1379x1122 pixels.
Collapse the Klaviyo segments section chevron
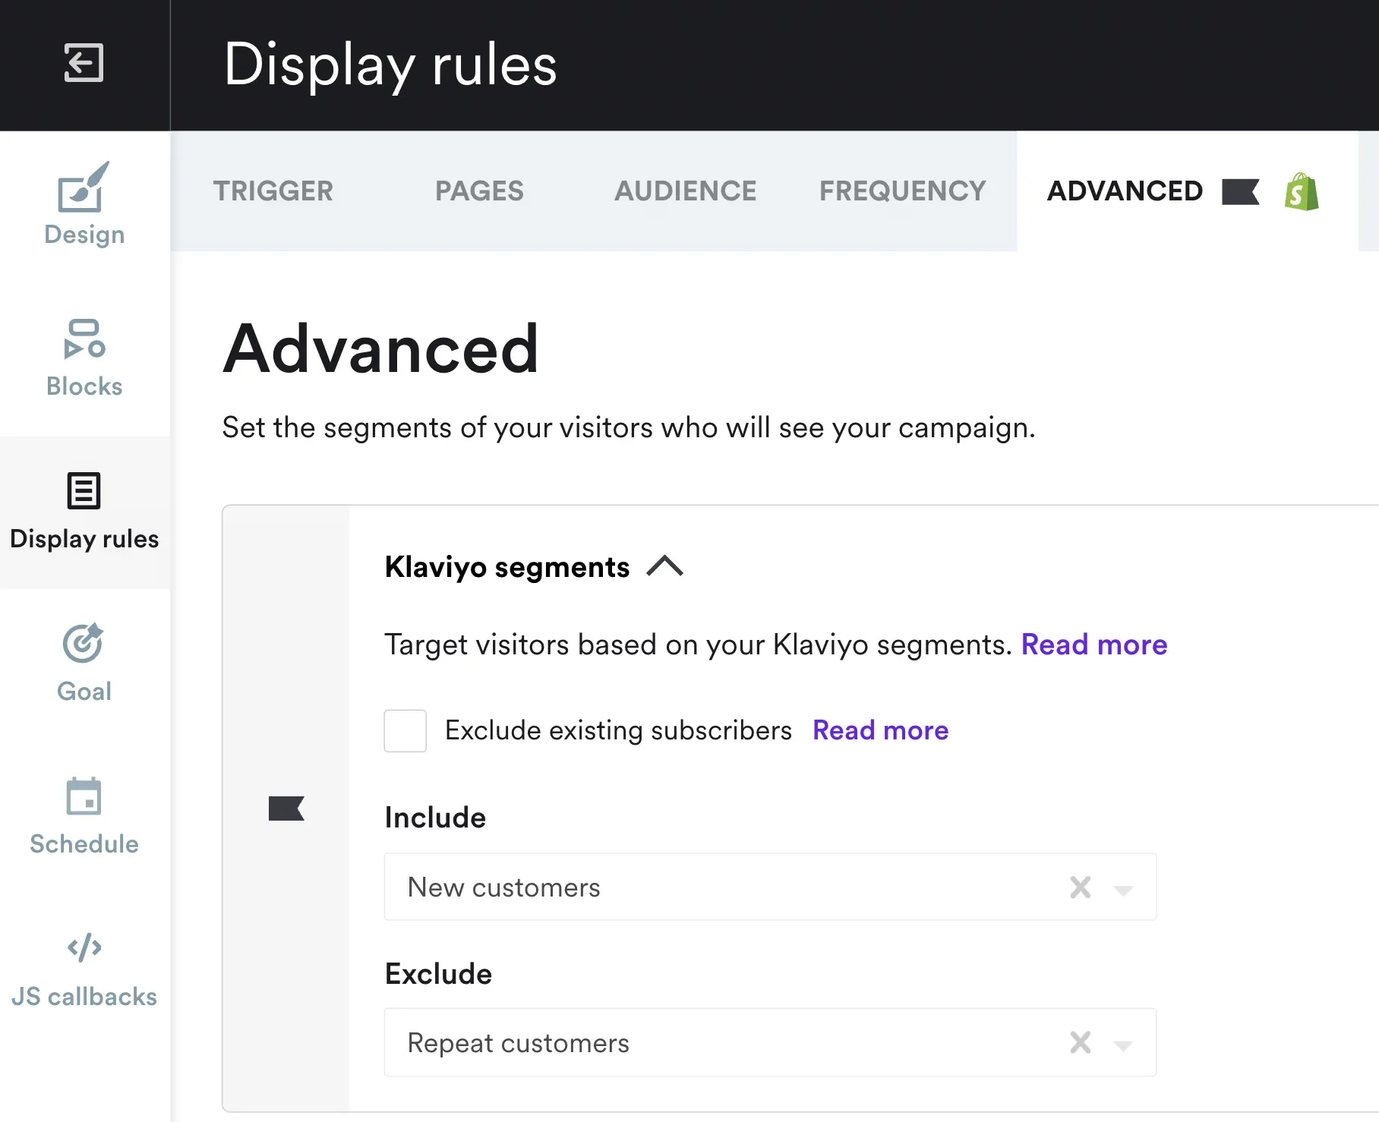[665, 566]
